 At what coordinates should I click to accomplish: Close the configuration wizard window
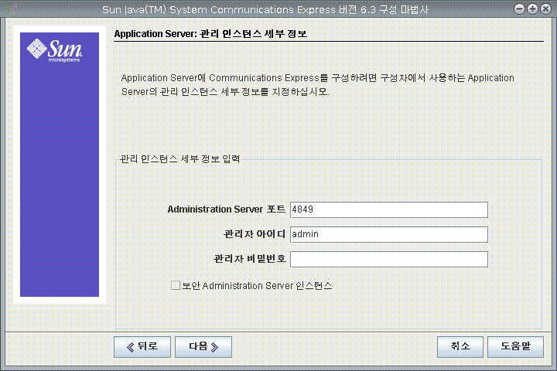545,9
